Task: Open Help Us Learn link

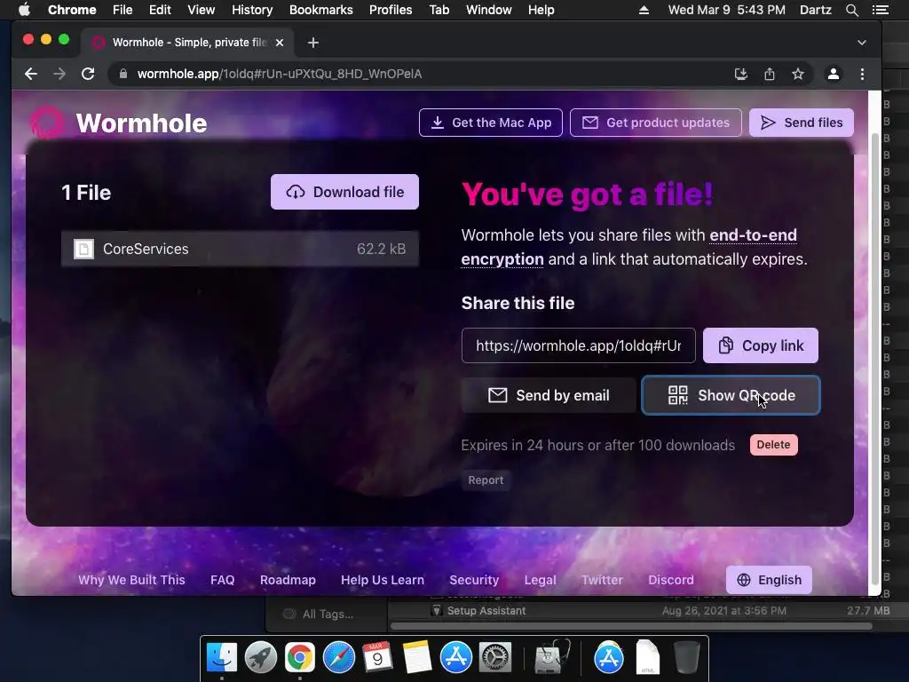Action: coord(383,580)
